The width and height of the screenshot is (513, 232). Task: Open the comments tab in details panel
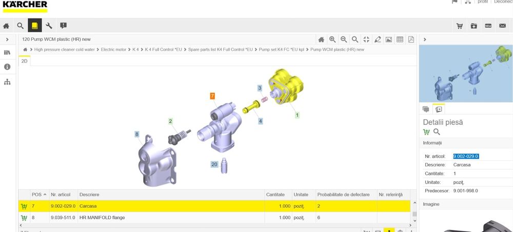pos(426,109)
